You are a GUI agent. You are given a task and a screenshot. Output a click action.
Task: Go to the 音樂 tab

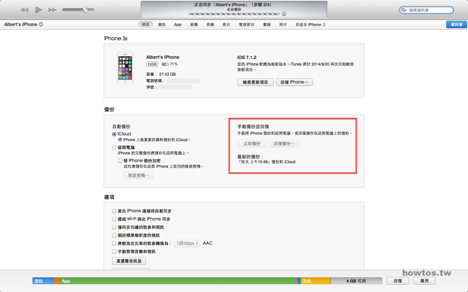coord(210,25)
